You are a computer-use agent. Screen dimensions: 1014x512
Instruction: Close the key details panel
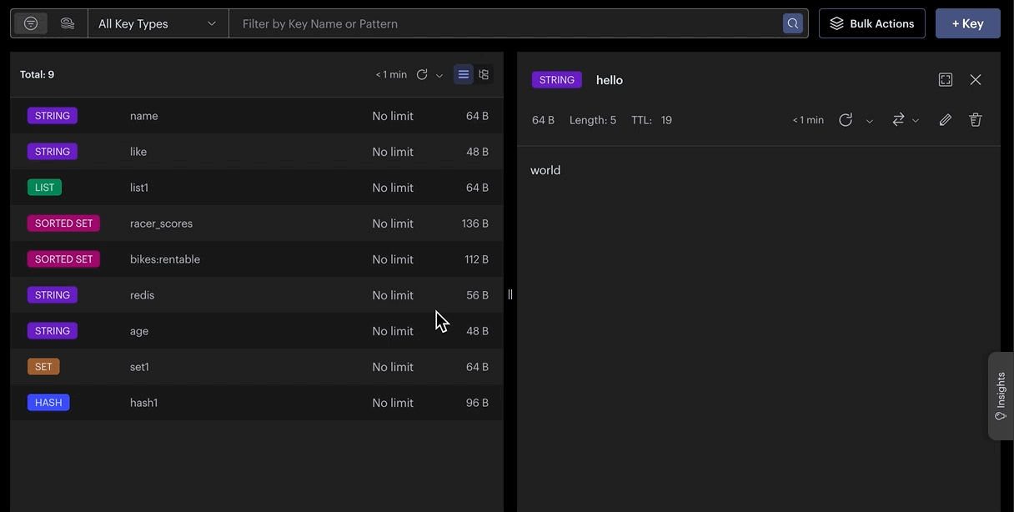click(x=976, y=80)
